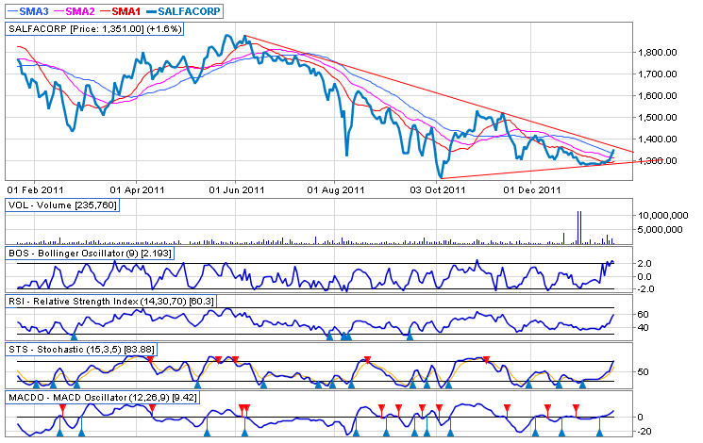The width and height of the screenshot is (703, 443).
Task: Click the SALFACORP price label box
Action: pyautogui.click(x=95, y=29)
